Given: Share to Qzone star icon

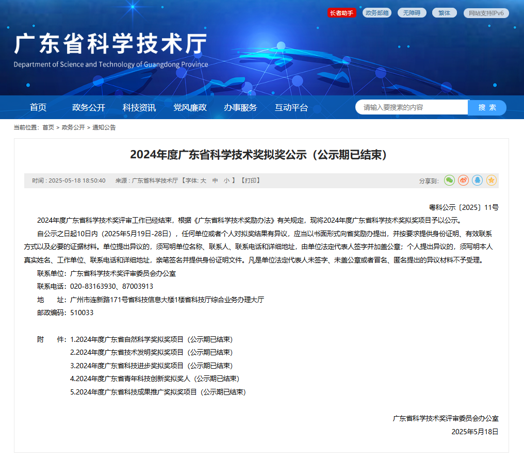Looking at the screenshot, I should (x=491, y=180).
